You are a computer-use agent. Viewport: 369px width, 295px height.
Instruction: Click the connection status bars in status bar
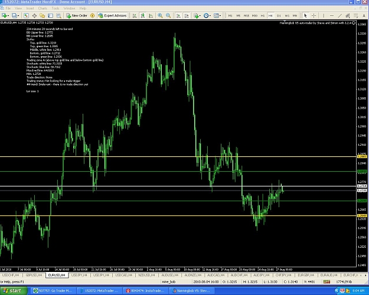(x=326, y=281)
